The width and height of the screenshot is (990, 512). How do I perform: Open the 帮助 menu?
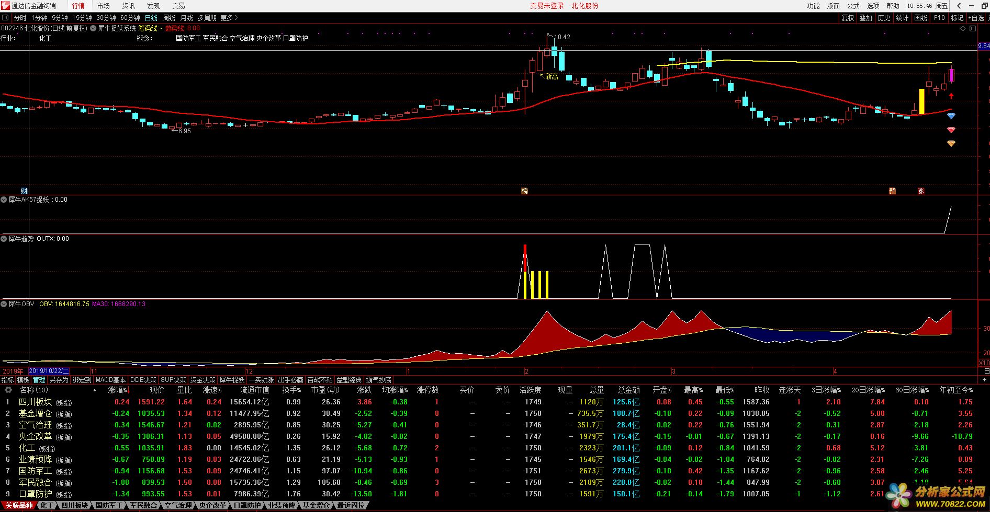[x=893, y=6]
